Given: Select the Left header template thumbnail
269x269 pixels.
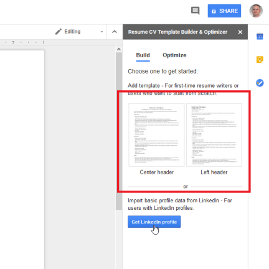Looking at the screenshot, I should [214, 135].
